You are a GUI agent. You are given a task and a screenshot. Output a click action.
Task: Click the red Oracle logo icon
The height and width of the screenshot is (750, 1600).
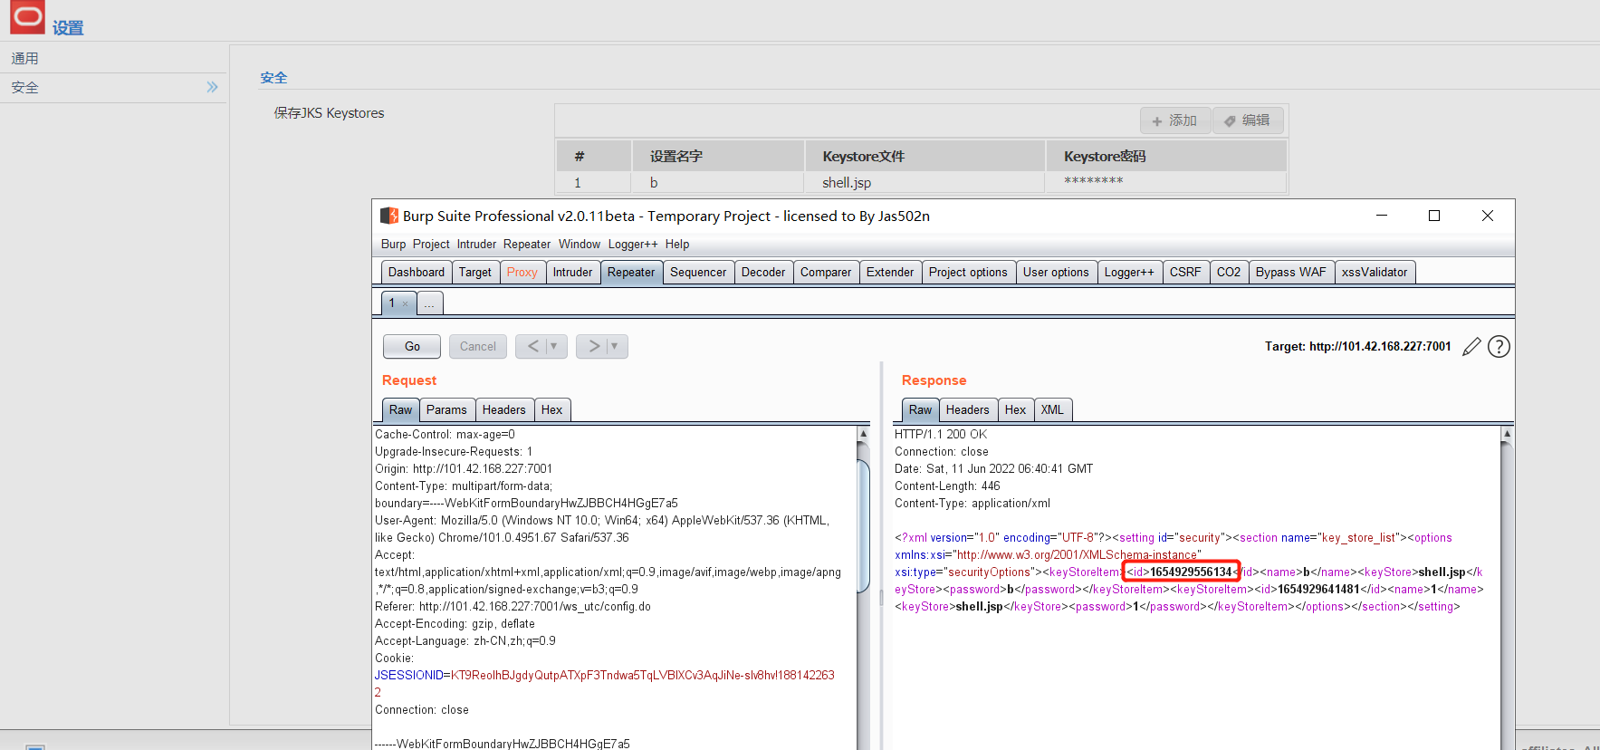pyautogui.click(x=27, y=16)
